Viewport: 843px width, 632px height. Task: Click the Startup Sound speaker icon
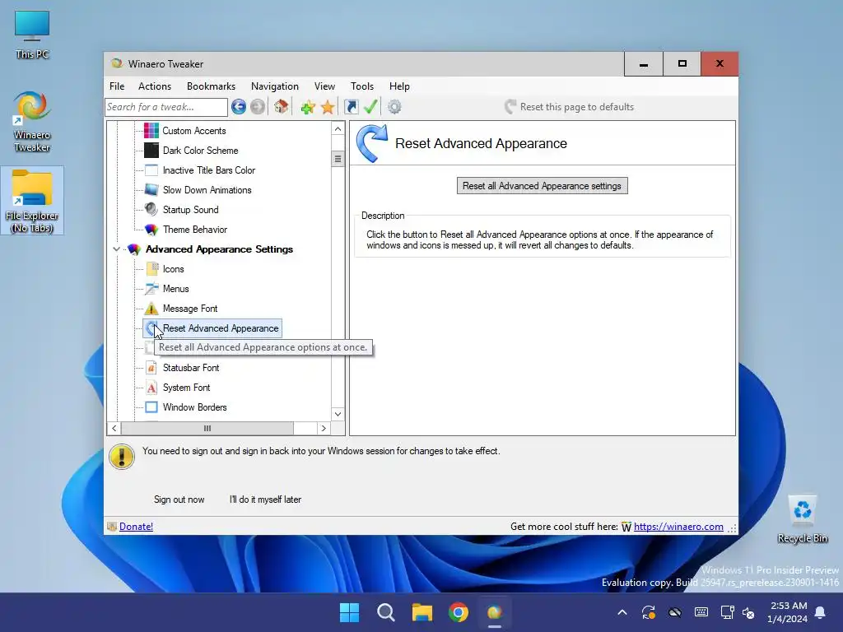point(151,210)
